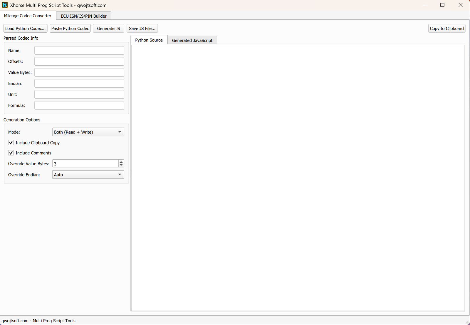Viewport: 470px width, 325px height.
Task: Select the Python Source tab
Action: [149, 40]
